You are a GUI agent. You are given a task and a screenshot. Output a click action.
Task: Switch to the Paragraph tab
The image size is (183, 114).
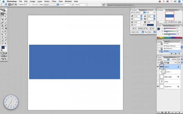click(x=142, y=10)
